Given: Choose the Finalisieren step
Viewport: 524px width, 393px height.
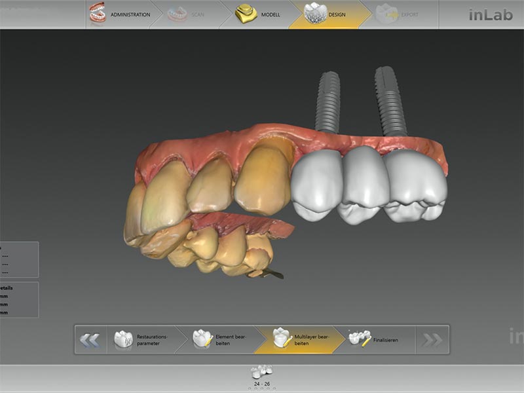Looking at the screenshot, I should (377, 339).
